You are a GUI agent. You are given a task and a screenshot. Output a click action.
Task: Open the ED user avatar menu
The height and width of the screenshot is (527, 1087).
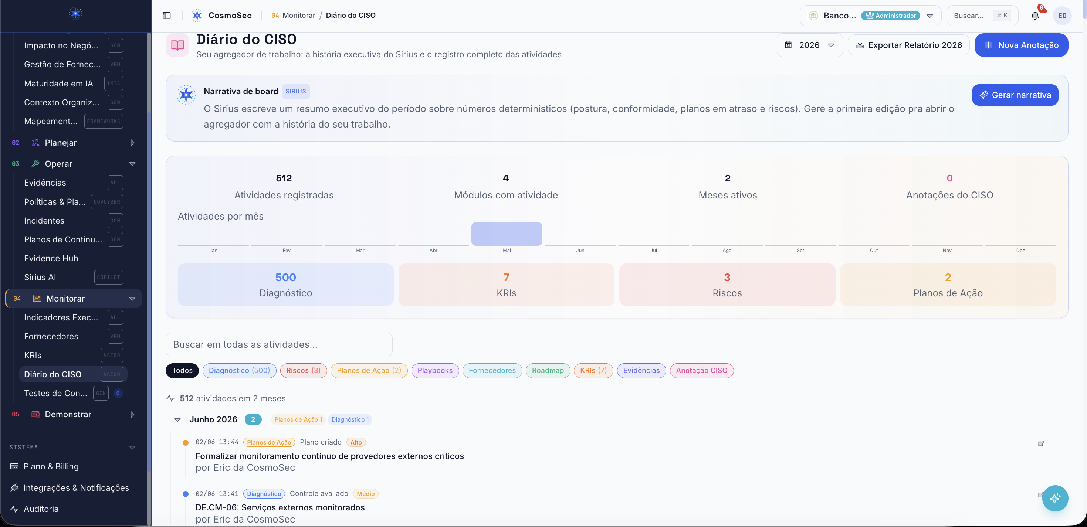coord(1062,16)
